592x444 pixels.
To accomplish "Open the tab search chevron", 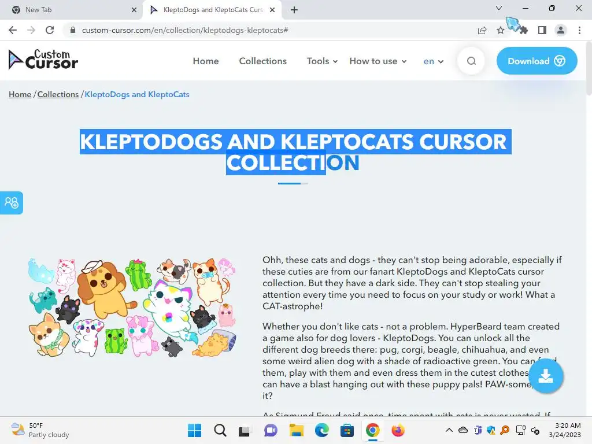I will point(499,8).
